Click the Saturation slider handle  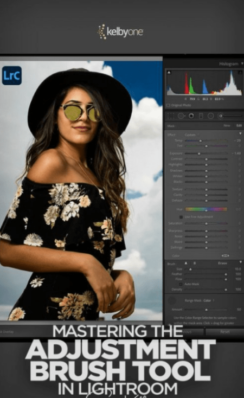(206, 223)
